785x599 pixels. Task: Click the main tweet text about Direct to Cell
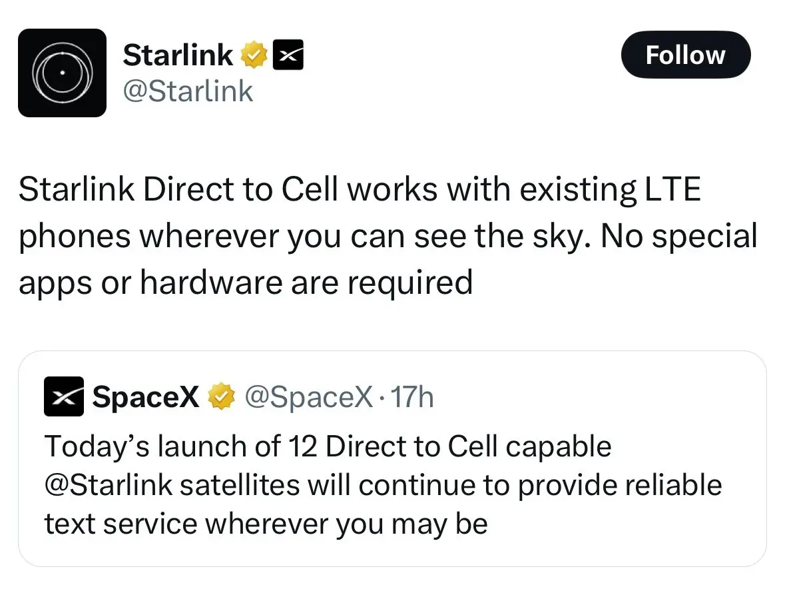(x=386, y=235)
